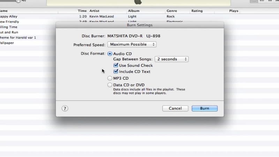Click the Light album in Happy Alley row

[x=132, y=16]
